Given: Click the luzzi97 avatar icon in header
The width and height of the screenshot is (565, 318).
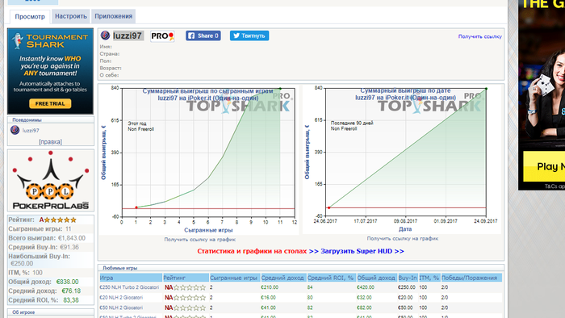Looking at the screenshot, I should pyautogui.click(x=105, y=36).
